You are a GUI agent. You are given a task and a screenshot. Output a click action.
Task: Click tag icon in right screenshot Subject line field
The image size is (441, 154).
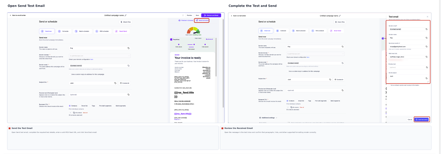tap(330, 79)
